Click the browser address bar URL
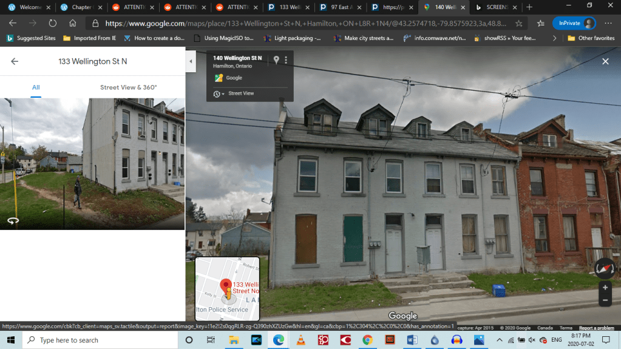The width and height of the screenshot is (621, 349). (x=304, y=23)
